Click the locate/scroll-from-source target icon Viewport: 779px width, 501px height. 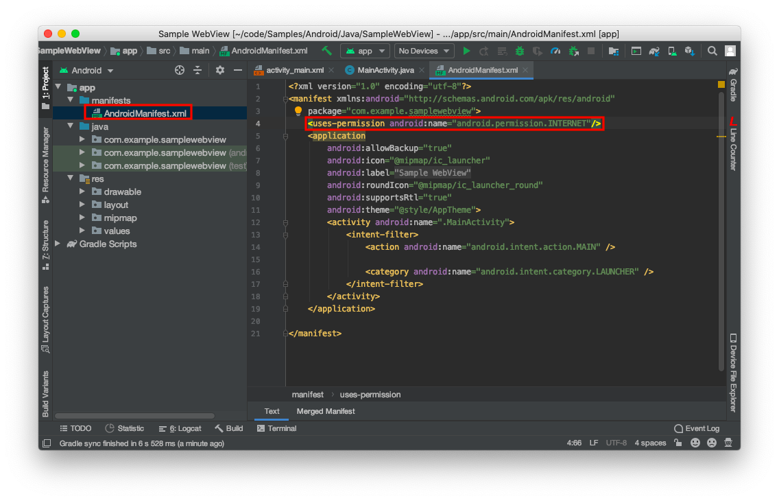click(180, 70)
